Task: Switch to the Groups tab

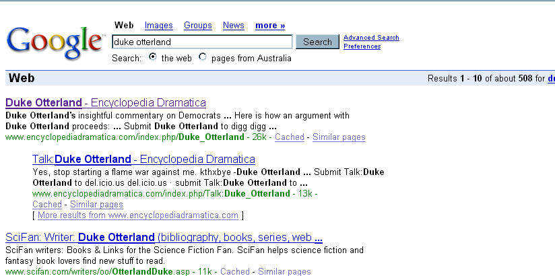Action: tap(197, 26)
